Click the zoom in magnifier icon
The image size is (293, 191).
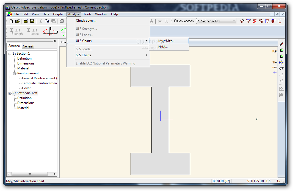tap(281, 56)
